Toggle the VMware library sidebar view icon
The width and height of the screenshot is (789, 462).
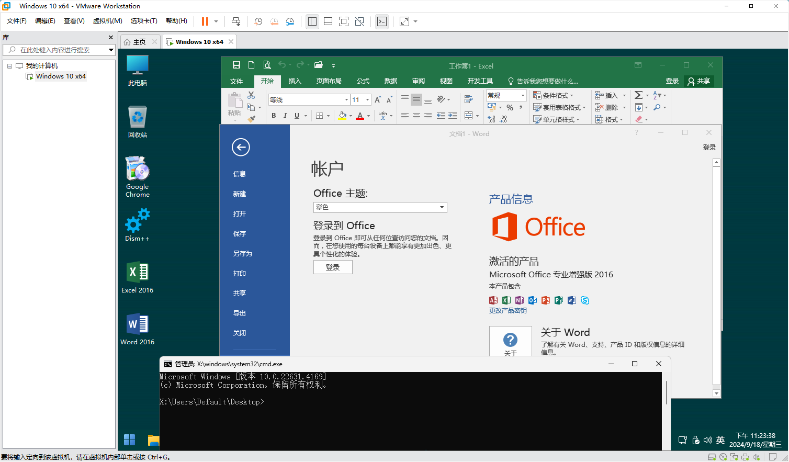click(x=312, y=21)
